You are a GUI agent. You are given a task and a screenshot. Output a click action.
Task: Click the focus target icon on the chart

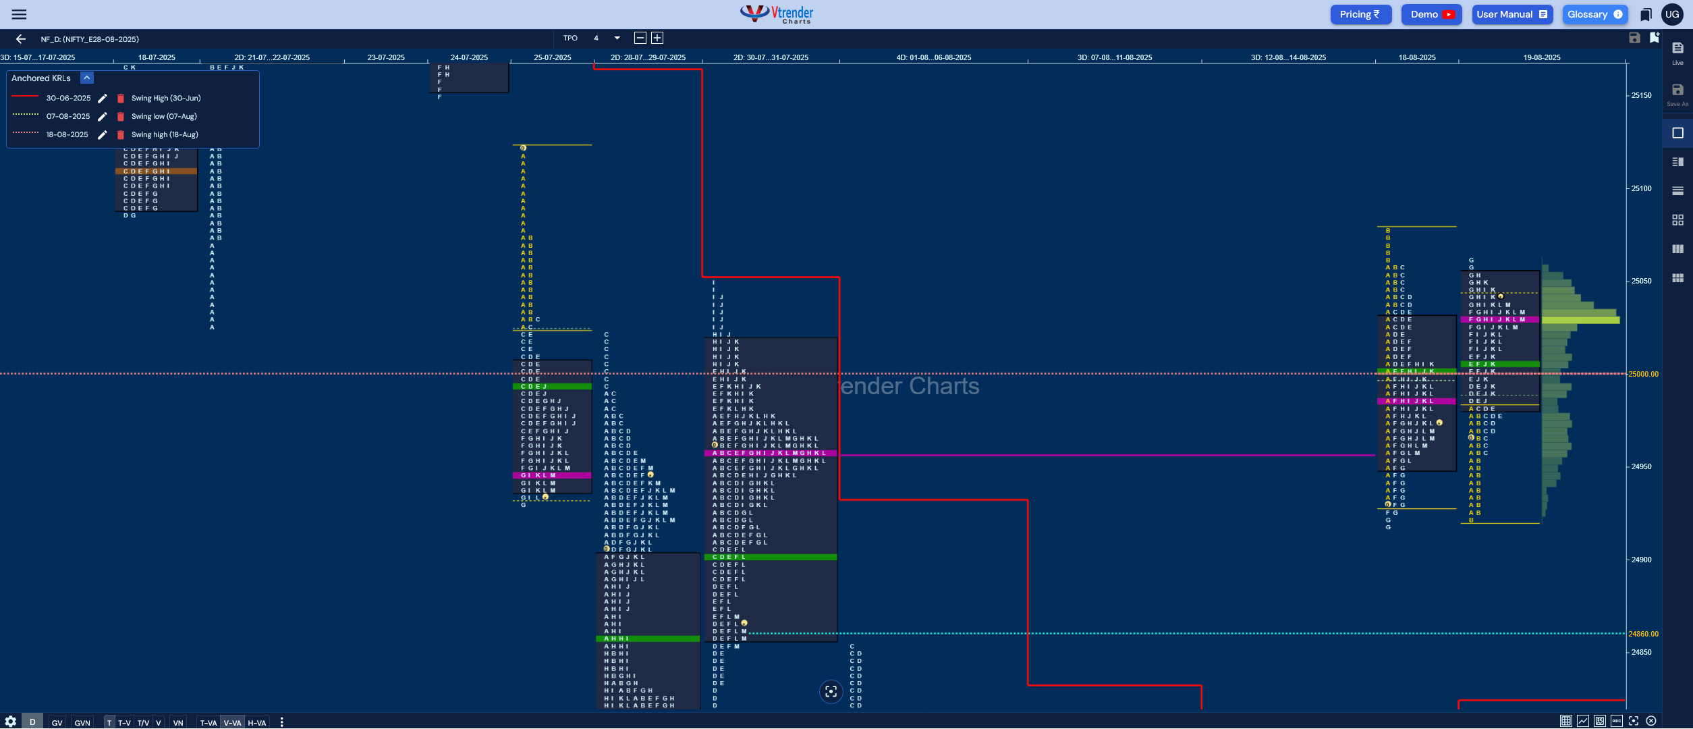(x=831, y=691)
